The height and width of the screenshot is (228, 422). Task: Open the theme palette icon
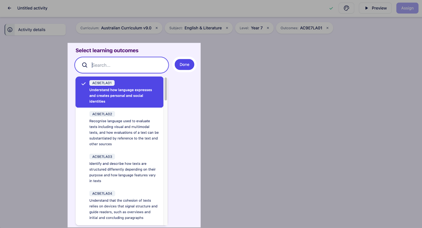coord(346,8)
